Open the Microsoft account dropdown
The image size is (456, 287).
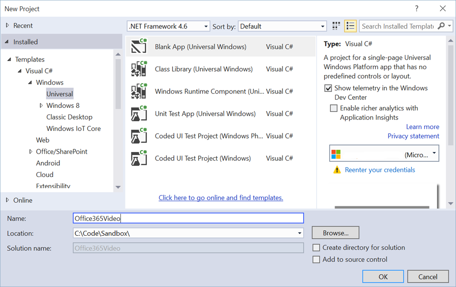[434, 153]
